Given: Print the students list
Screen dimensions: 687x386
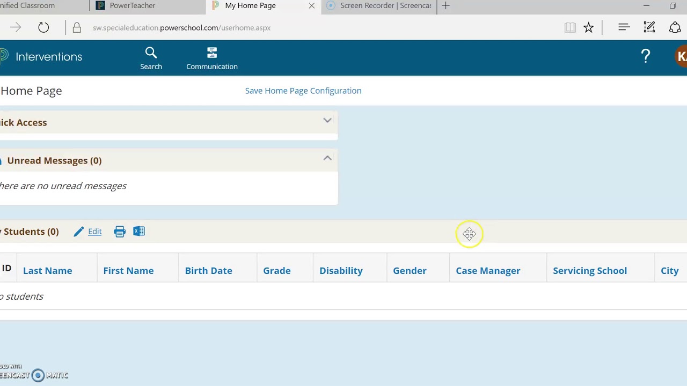Looking at the screenshot, I should 120,232.
